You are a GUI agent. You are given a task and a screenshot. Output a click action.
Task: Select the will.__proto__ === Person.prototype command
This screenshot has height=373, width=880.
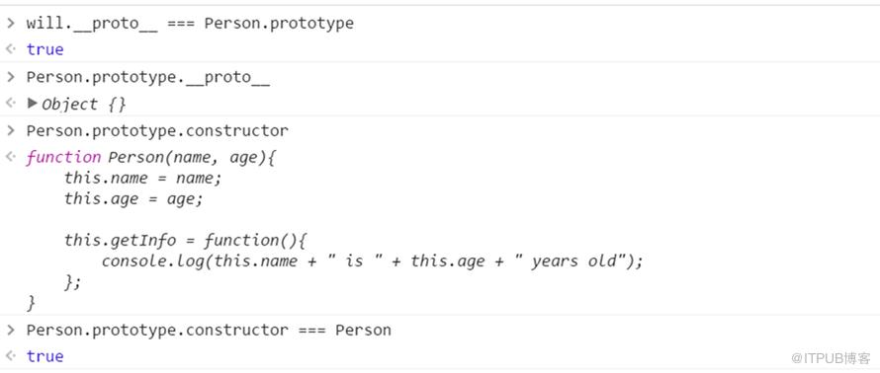pyautogui.click(x=190, y=24)
